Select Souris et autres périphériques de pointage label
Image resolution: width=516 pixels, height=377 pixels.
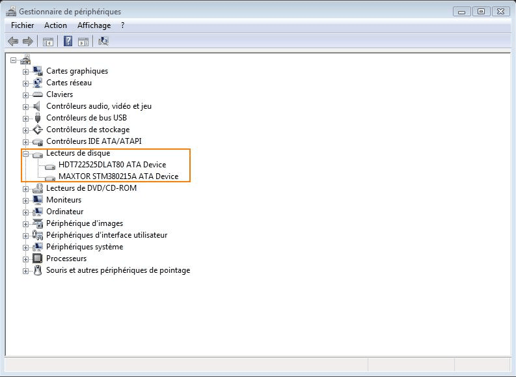tap(118, 270)
